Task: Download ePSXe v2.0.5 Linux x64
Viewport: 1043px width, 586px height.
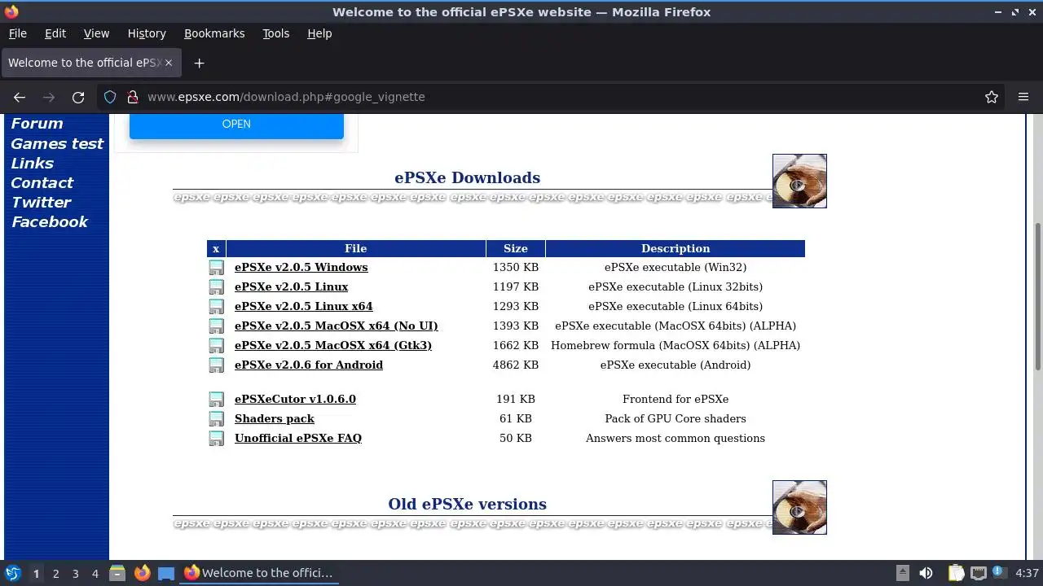Action: pyautogui.click(x=303, y=306)
